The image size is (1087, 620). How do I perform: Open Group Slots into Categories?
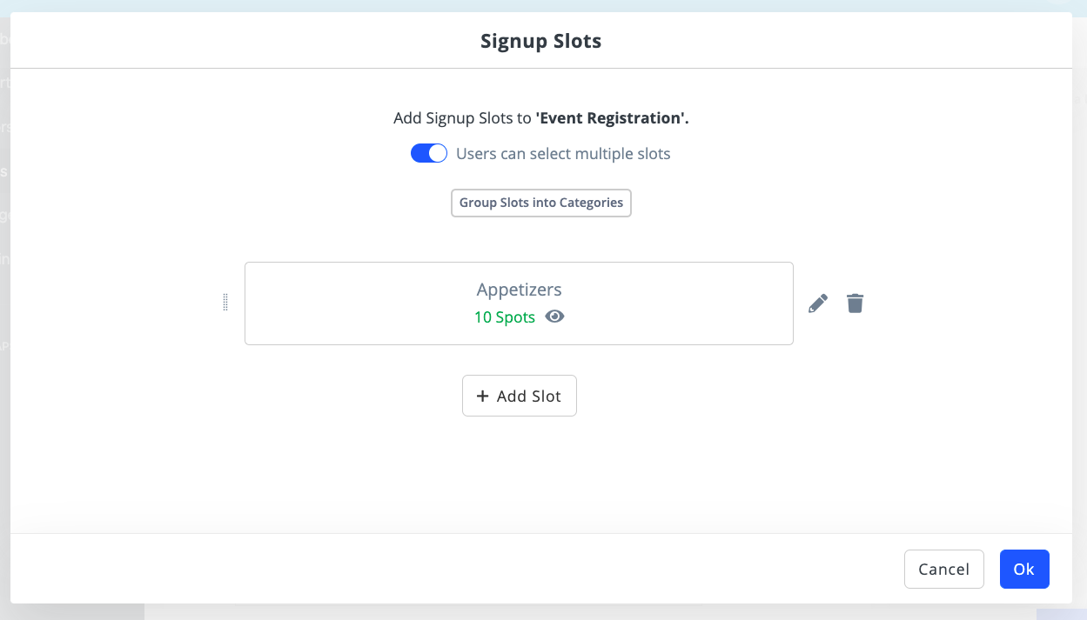pos(541,203)
